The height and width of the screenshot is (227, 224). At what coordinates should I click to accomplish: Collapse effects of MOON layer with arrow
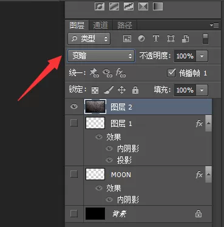(208, 174)
